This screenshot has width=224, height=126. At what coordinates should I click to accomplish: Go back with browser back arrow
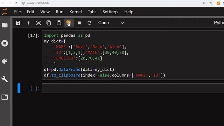3,3
